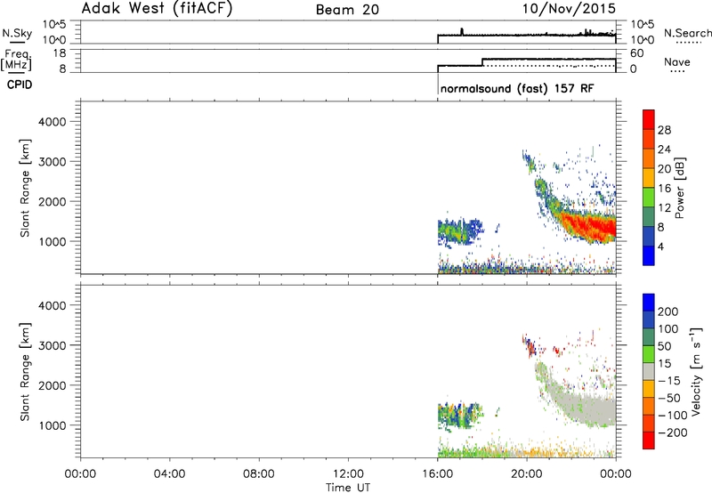
Task: Click the 'Beam 20' label
Action: click(x=347, y=10)
